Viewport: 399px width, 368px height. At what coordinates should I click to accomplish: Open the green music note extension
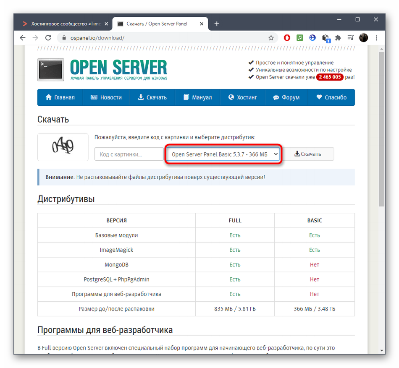(x=300, y=38)
